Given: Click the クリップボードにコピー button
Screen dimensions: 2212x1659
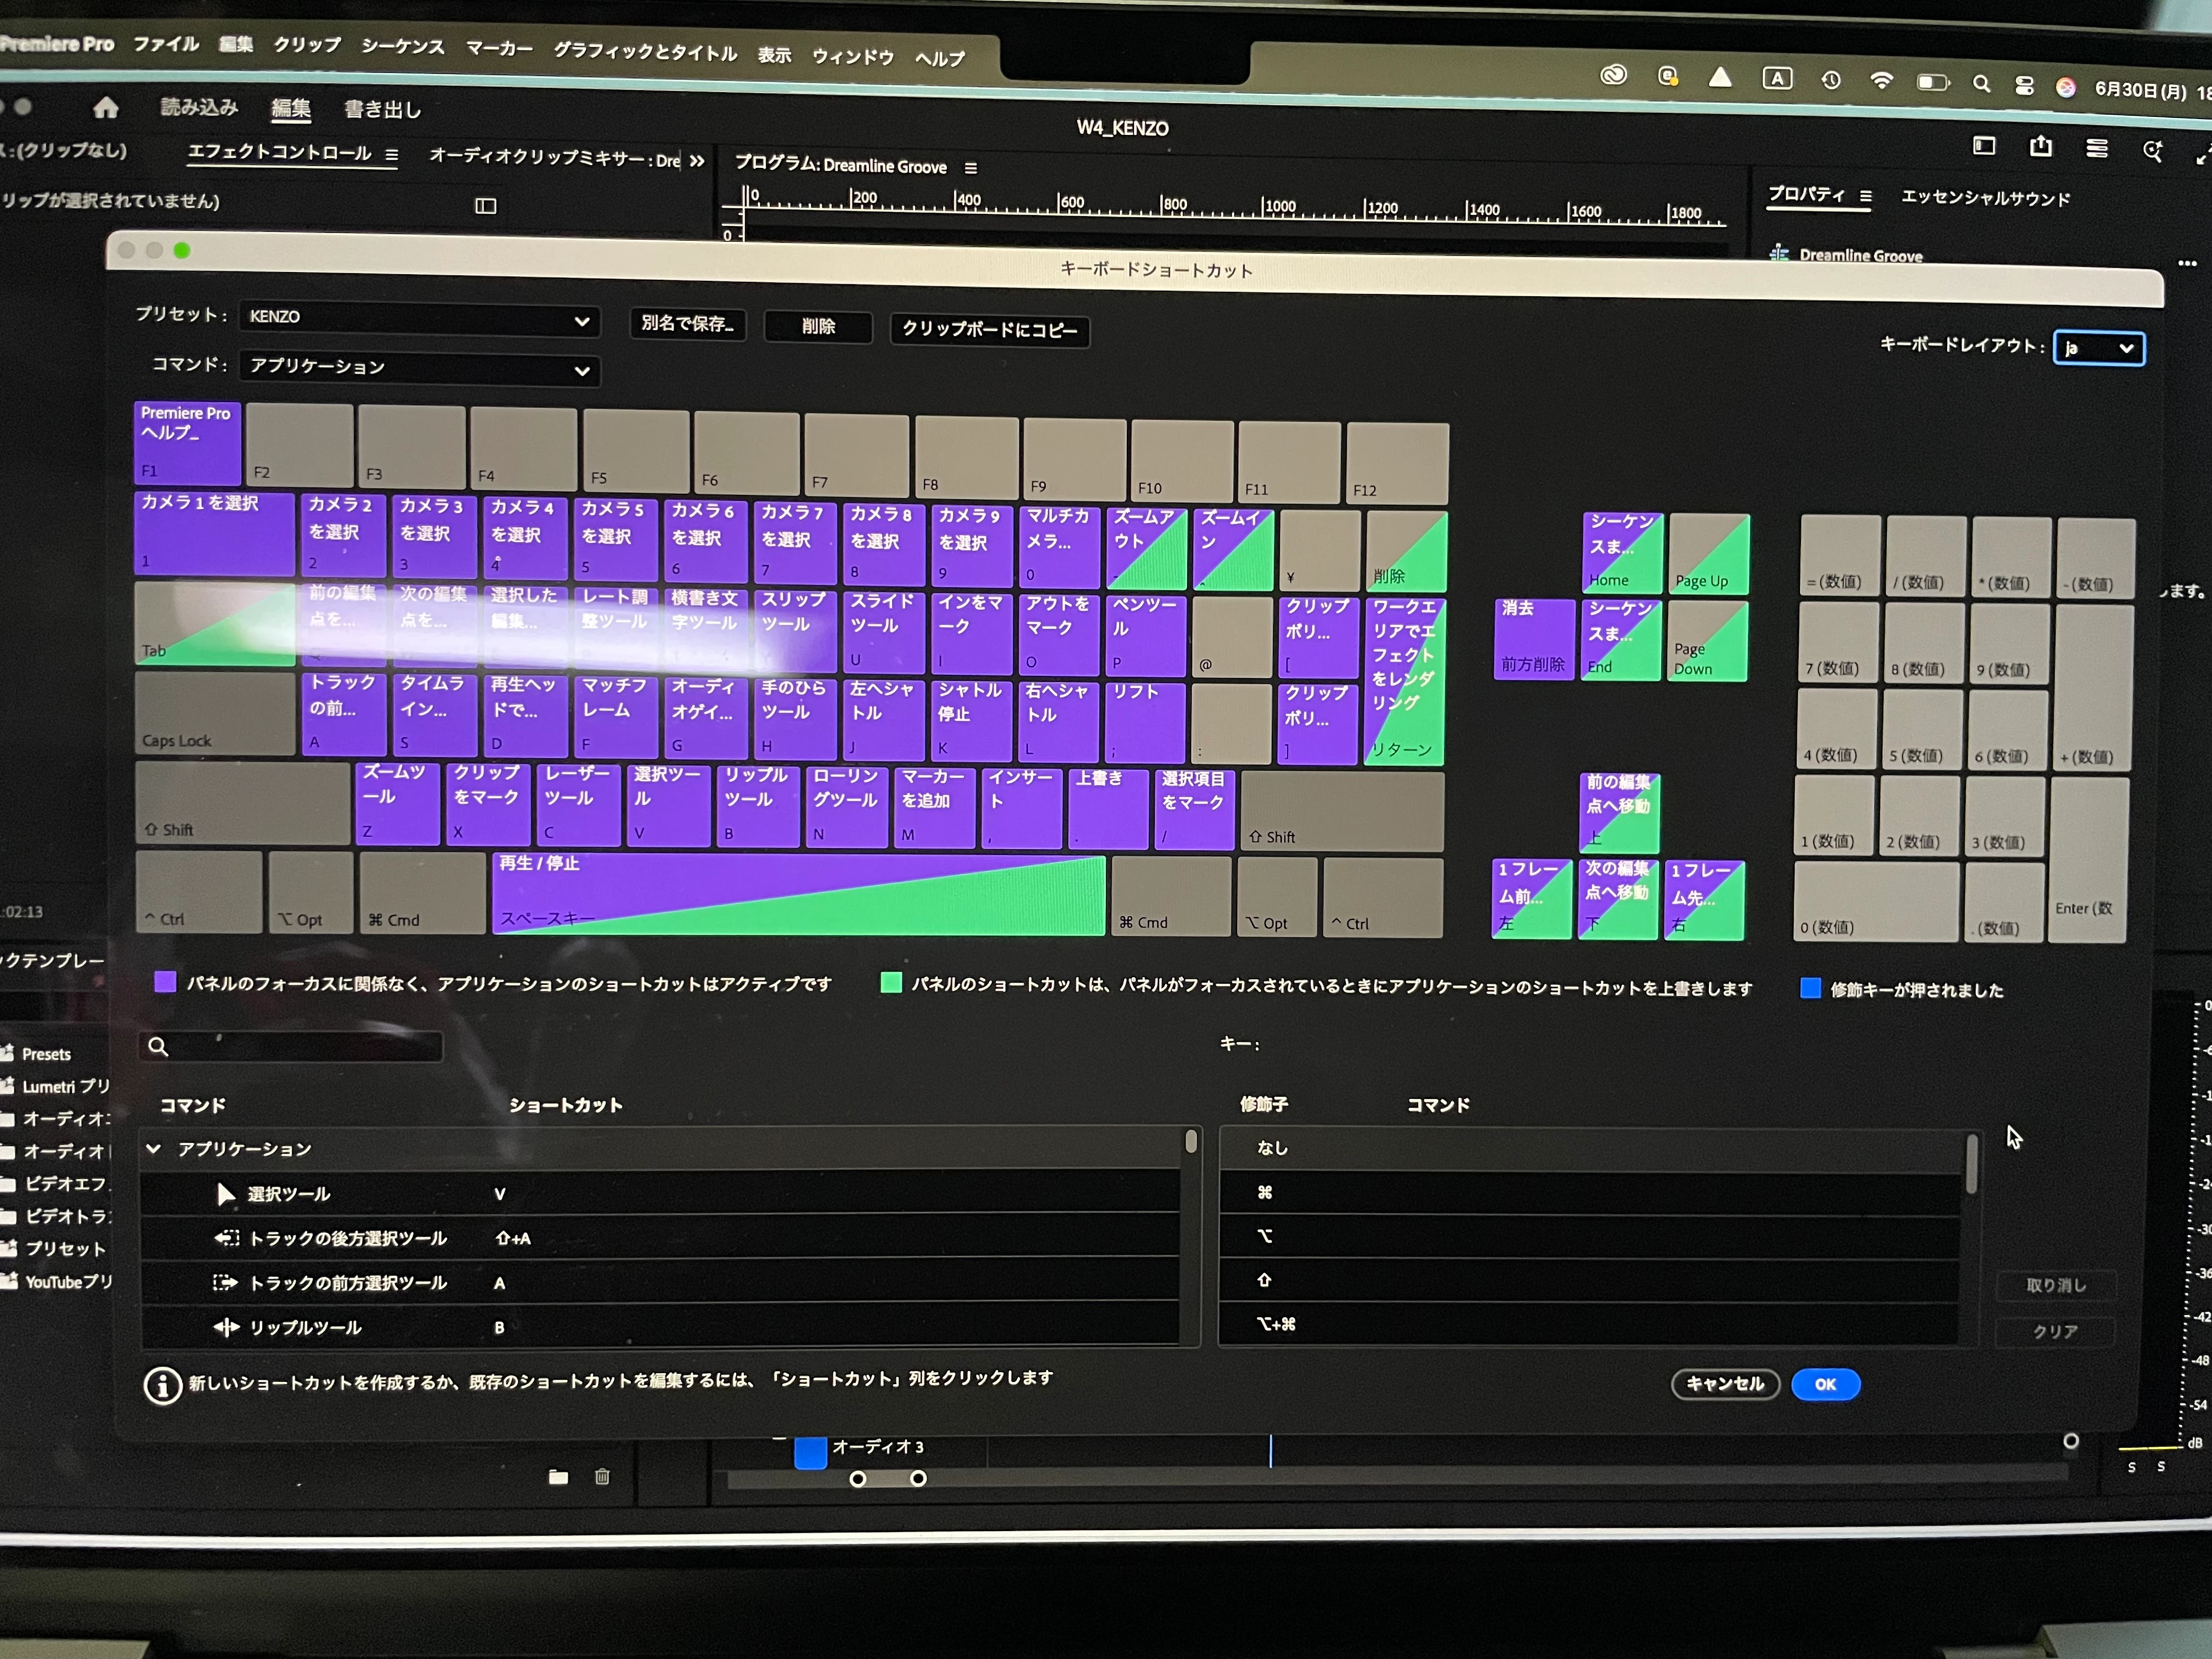Looking at the screenshot, I should [x=988, y=329].
